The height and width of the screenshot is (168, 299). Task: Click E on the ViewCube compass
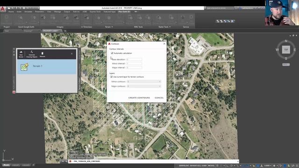295,50
